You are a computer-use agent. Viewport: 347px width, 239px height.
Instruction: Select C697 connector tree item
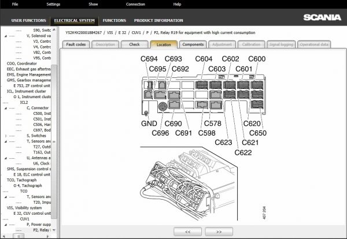pos(42,130)
